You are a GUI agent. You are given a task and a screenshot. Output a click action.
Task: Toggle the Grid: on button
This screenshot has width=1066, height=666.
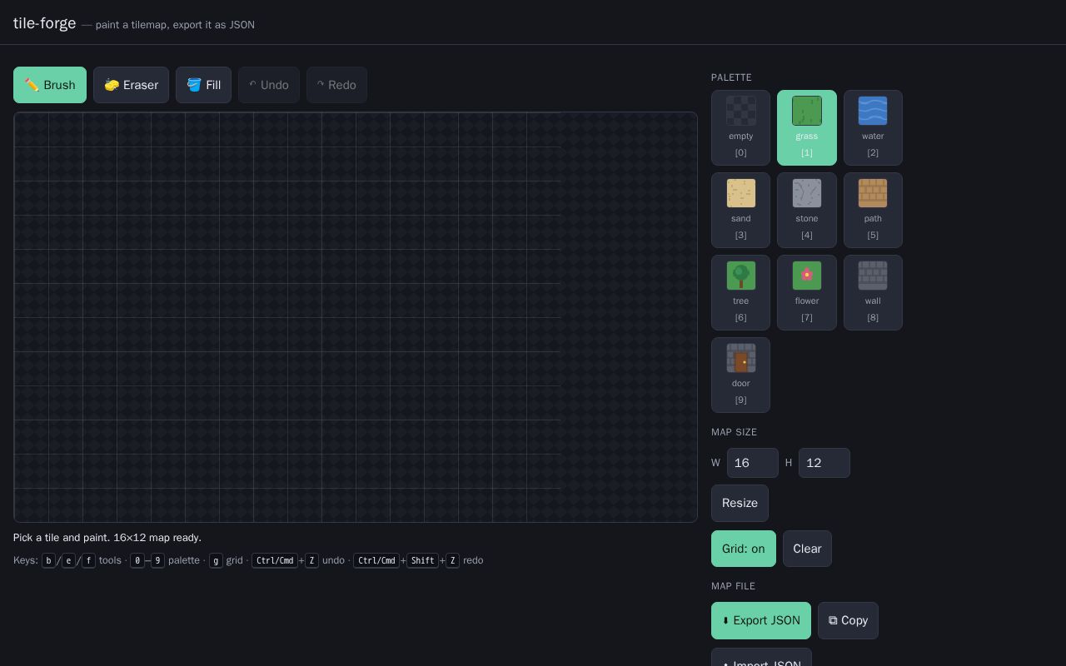pos(744,549)
